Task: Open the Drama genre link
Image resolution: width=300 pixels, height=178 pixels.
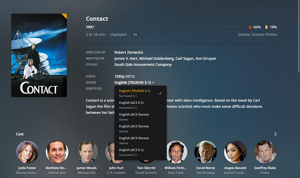Action: click(x=244, y=34)
